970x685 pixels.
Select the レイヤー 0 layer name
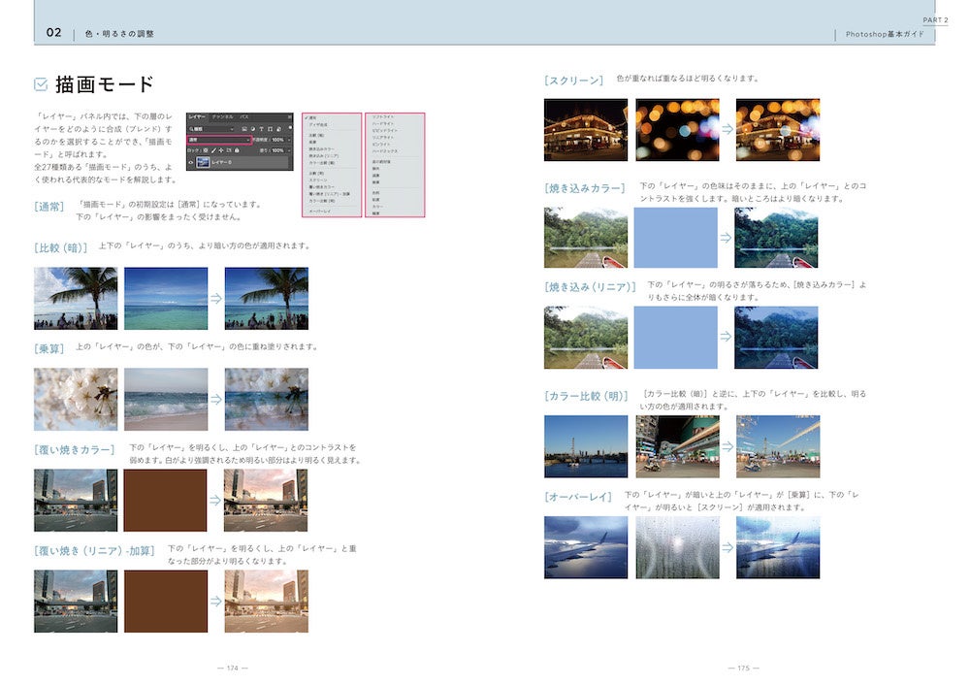(x=221, y=163)
